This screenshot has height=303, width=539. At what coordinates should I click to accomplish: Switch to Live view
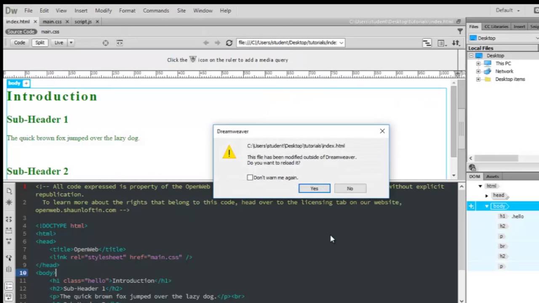point(59,43)
